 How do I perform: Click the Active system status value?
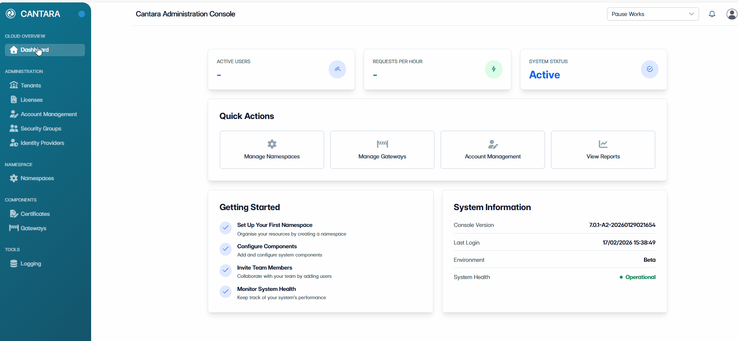tap(544, 75)
